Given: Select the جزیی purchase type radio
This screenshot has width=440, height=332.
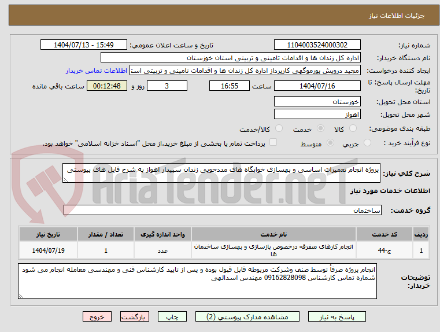Looking at the screenshot, I should [x=367, y=143].
